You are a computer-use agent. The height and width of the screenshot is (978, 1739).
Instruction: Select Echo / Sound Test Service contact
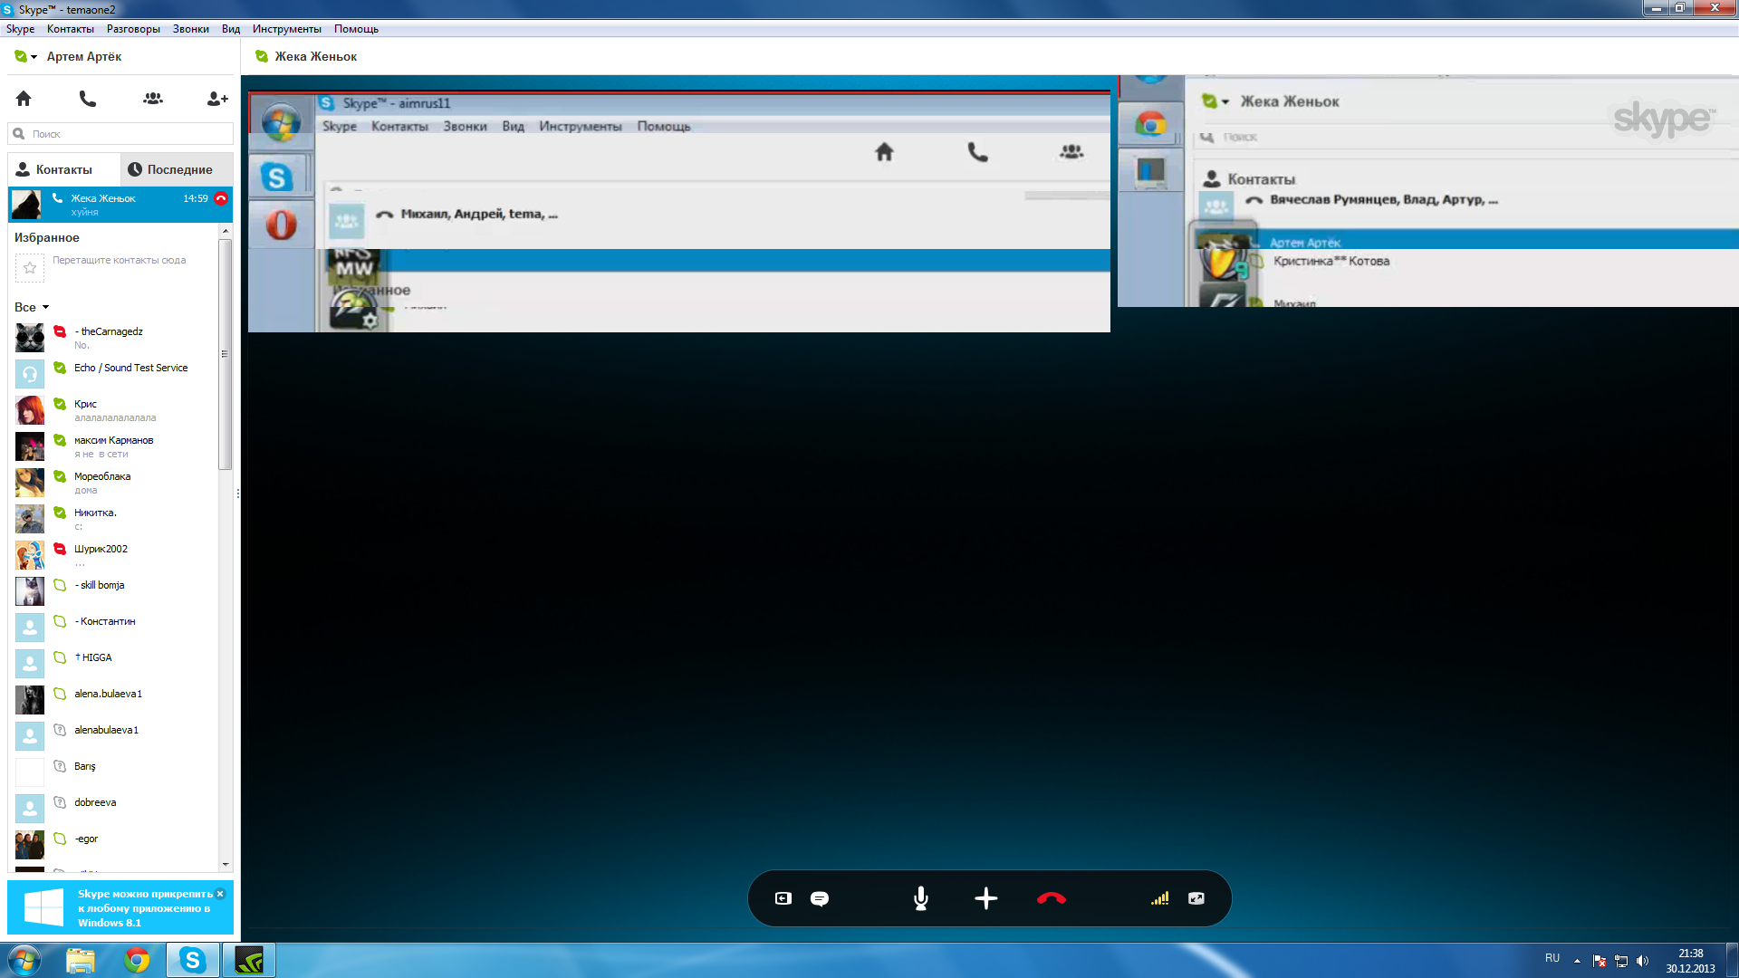pos(113,374)
